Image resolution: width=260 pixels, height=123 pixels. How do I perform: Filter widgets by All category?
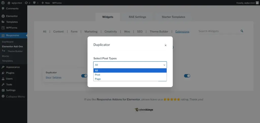click(45, 32)
